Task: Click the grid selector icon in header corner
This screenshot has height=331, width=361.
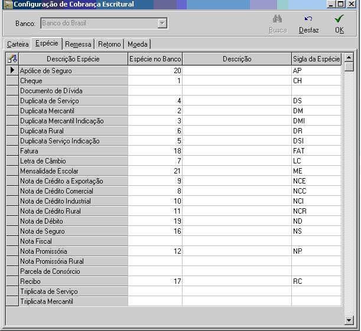Action: (x=12, y=59)
